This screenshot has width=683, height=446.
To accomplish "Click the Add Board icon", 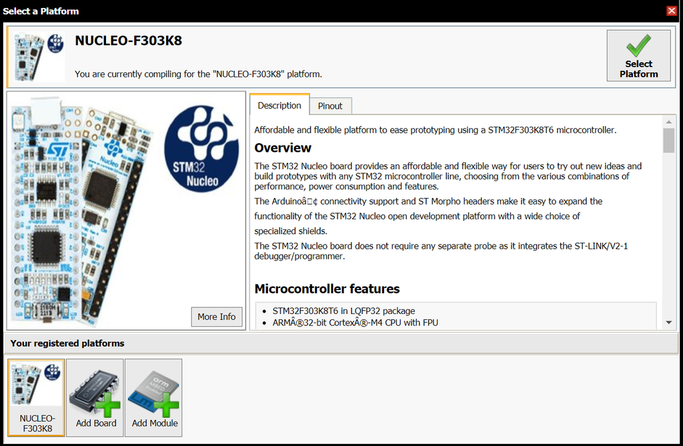I will 95,397.
